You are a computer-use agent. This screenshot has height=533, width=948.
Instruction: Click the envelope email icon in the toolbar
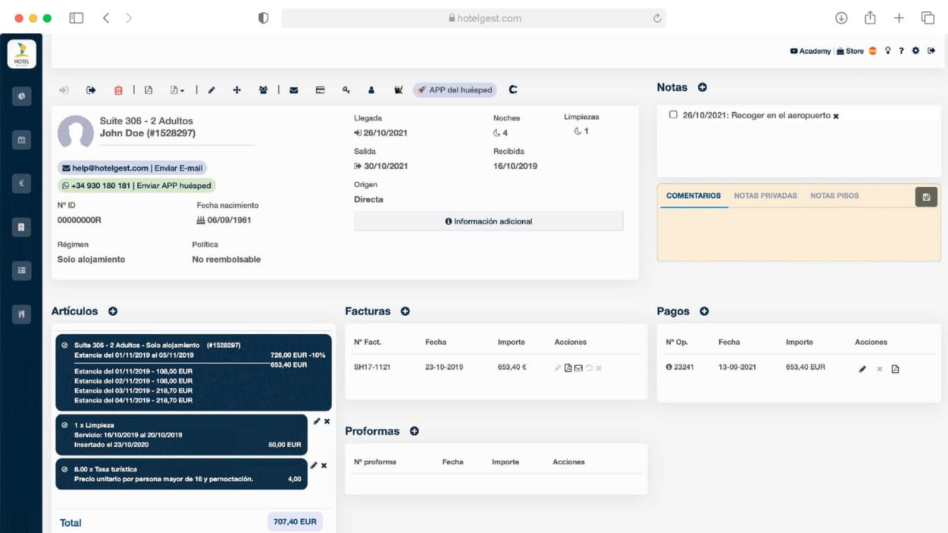pos(294,90)
